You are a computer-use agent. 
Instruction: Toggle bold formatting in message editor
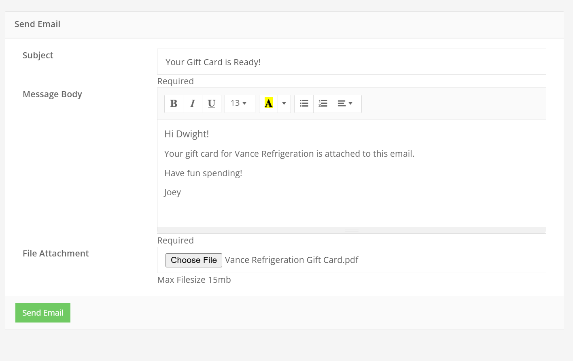174,104
